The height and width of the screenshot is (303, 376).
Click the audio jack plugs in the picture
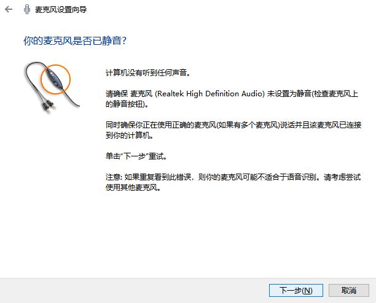tap(47, 107)
